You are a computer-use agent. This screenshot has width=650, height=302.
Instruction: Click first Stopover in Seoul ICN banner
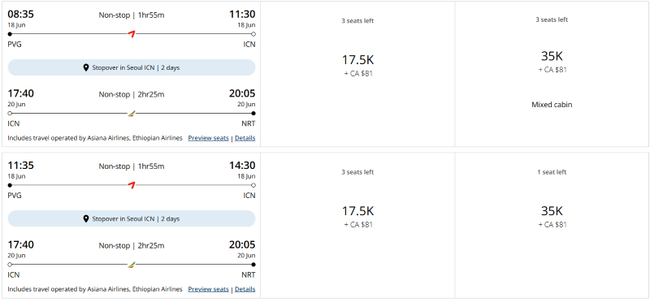pyautogui.click(x=132, y=67)
